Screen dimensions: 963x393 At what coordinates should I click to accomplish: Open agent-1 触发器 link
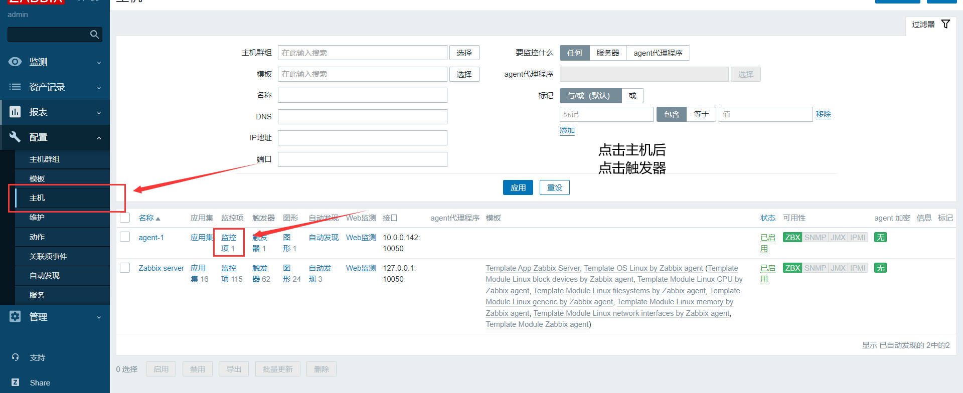click(x=259, y=243)
